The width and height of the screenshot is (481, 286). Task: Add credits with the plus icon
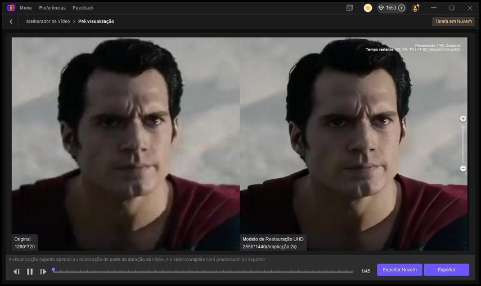click(402, 8)
